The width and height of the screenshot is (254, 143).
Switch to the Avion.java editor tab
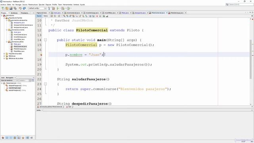(x=57, y=13)
